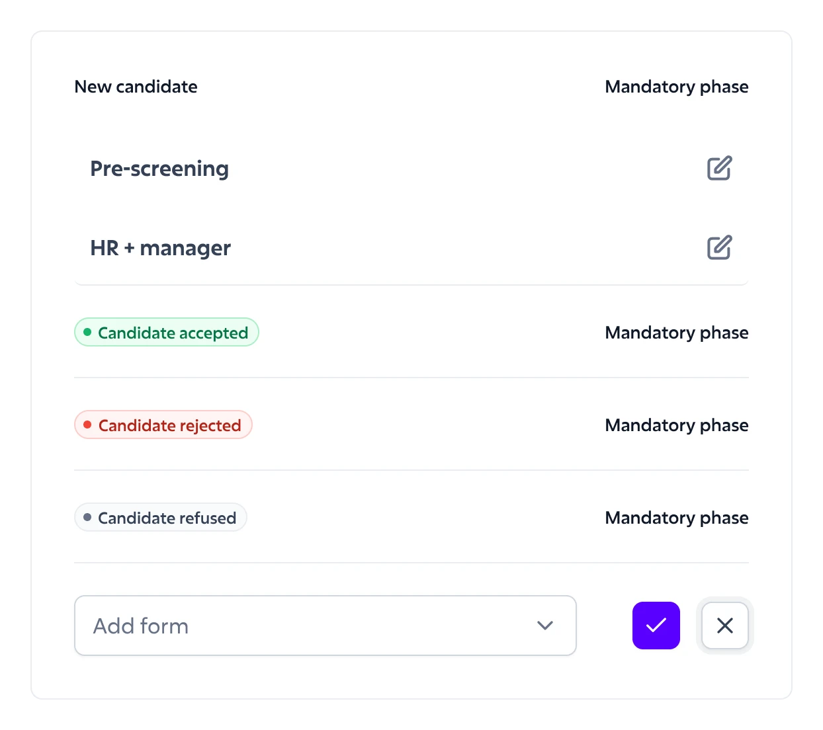
Task: Click the Add form chevron arrow
Action: (544, 625)
